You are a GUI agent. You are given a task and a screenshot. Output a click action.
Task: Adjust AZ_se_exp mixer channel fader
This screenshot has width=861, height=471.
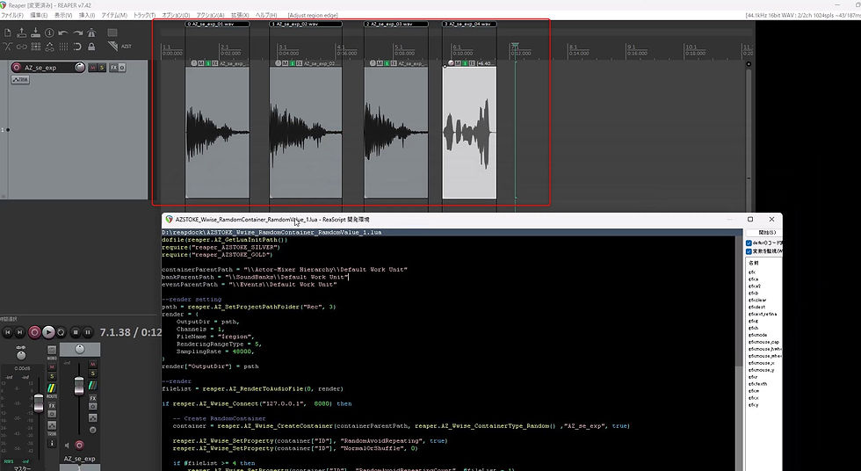(79, 386)
